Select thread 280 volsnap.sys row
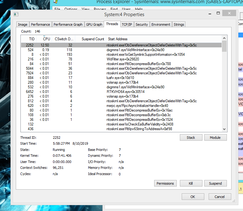 121,82
